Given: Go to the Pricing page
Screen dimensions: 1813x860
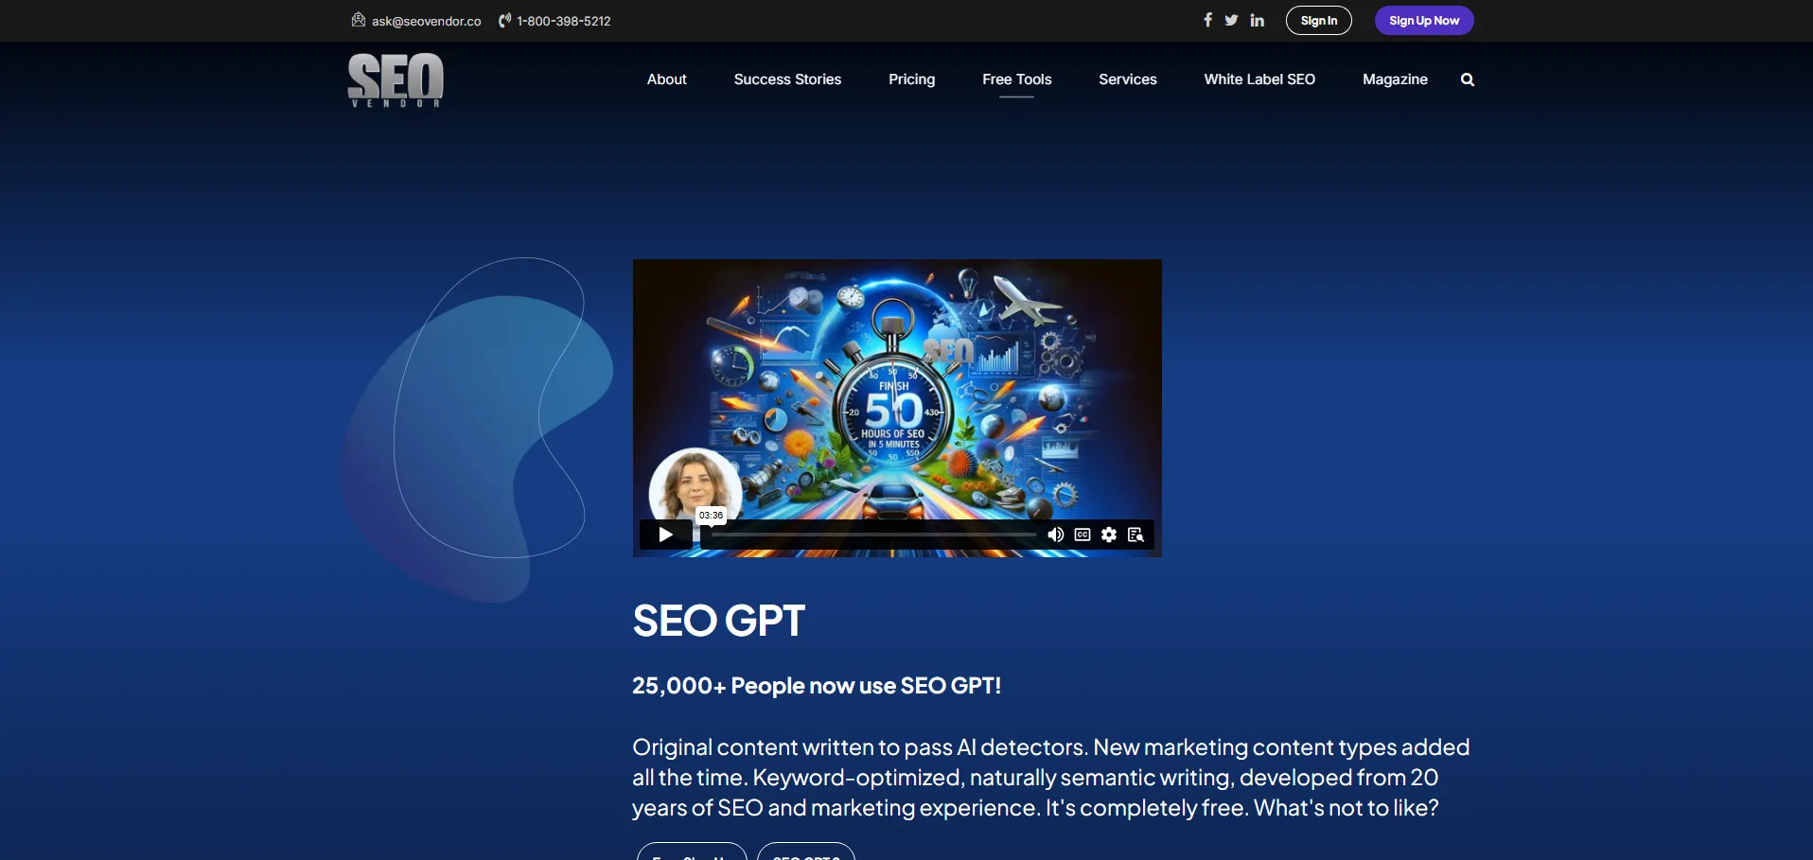Looking at the screenshot, I should coord(911,79).
